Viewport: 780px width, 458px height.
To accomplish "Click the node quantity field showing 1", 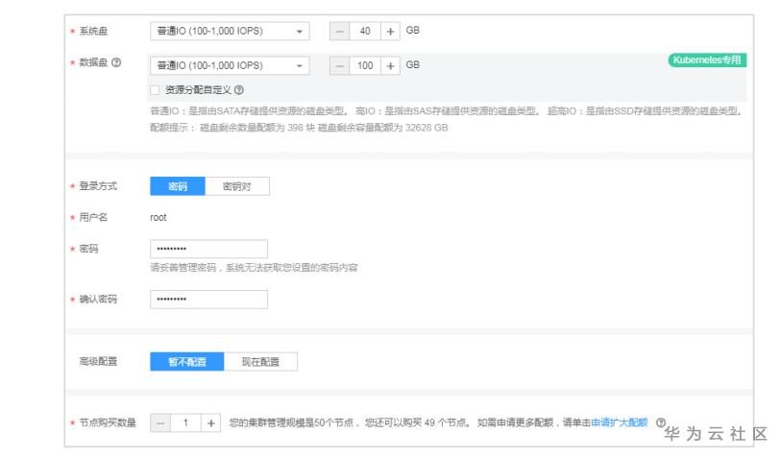I will click(x=185, y=423).
